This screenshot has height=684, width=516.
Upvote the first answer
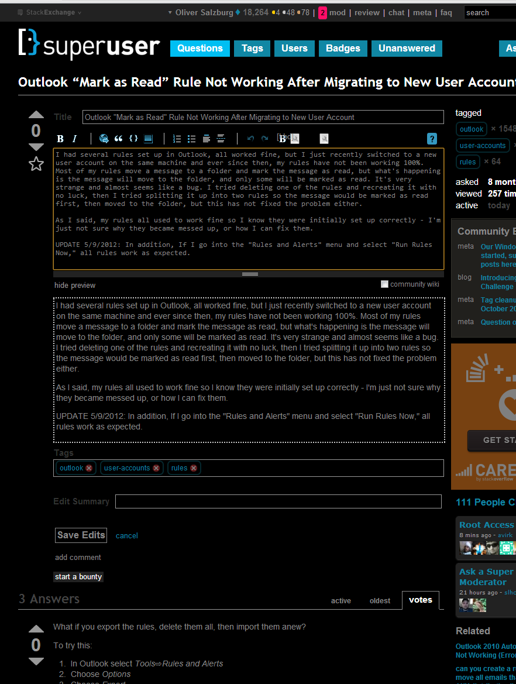pos(36,629)
